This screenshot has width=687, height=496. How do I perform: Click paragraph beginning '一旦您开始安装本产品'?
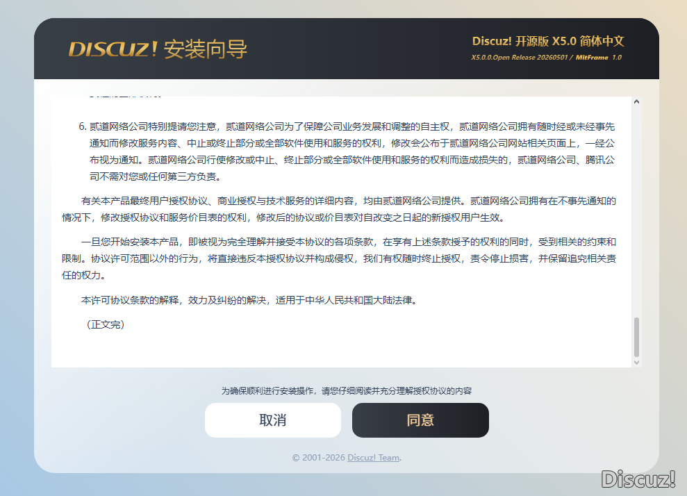pyautogui.click(x=339, y=258)
